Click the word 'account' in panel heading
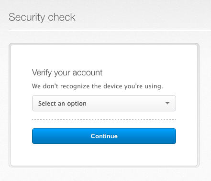Image resolution: width=211 pixels, height=181 pixels. coord(88,73)
